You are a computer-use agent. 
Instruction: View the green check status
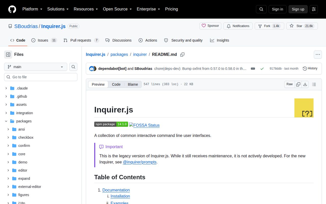[x=262, y=69]
